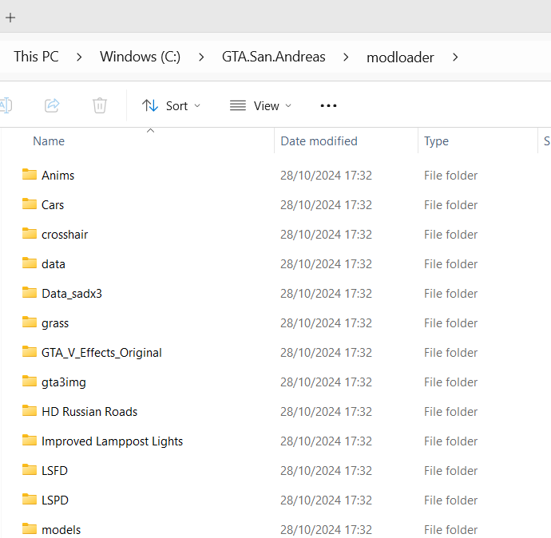Select the Cars folder icon

tap(30, 204)
